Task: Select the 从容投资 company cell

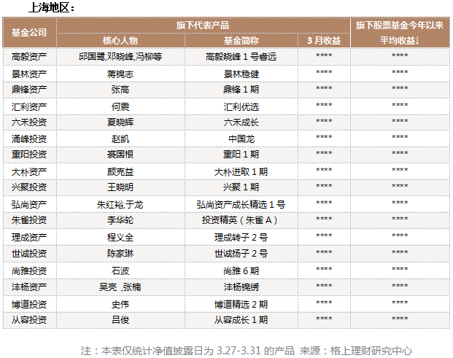Action: [29, 320]
